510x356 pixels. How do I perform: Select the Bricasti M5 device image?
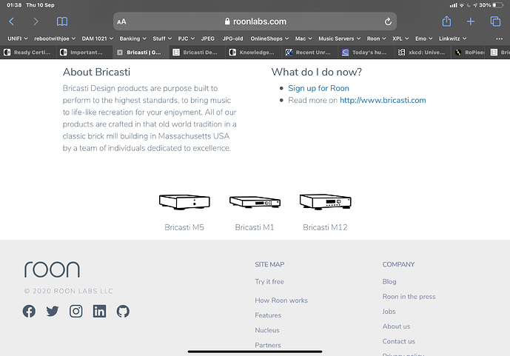tap(184, 202)
